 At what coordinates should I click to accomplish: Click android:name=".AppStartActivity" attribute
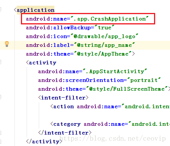tap(92, 71)
